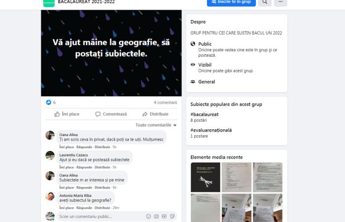Insert an emoji in the comment box
345x222 pixels.
(x=148, y=216)
